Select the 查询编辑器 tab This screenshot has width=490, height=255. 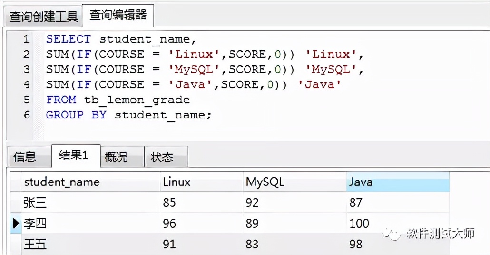coord(118,15)
